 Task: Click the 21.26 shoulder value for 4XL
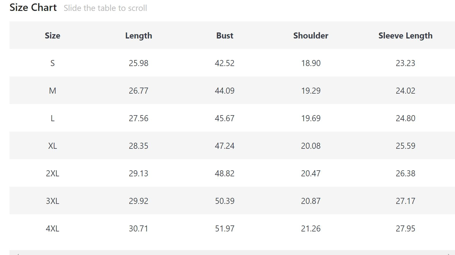[x=311, y=229]
